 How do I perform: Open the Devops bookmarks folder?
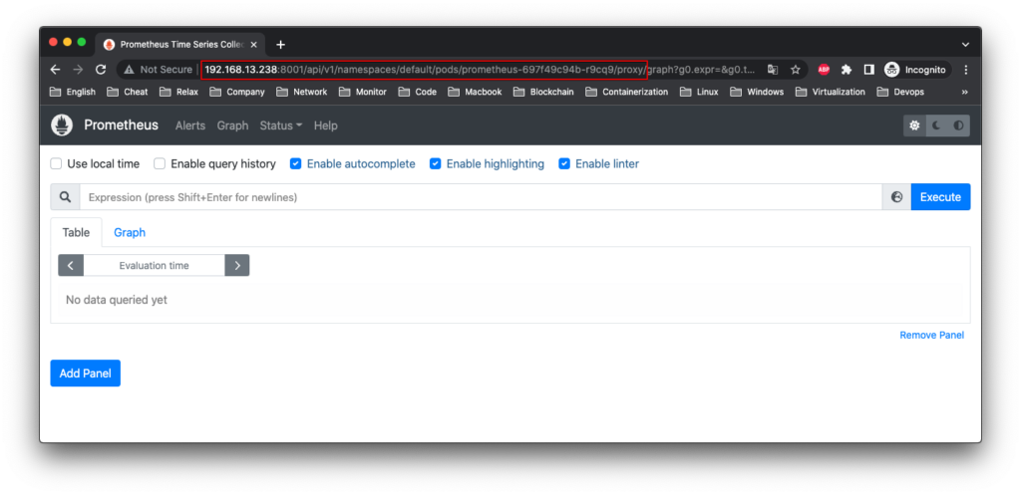(901, 92)
